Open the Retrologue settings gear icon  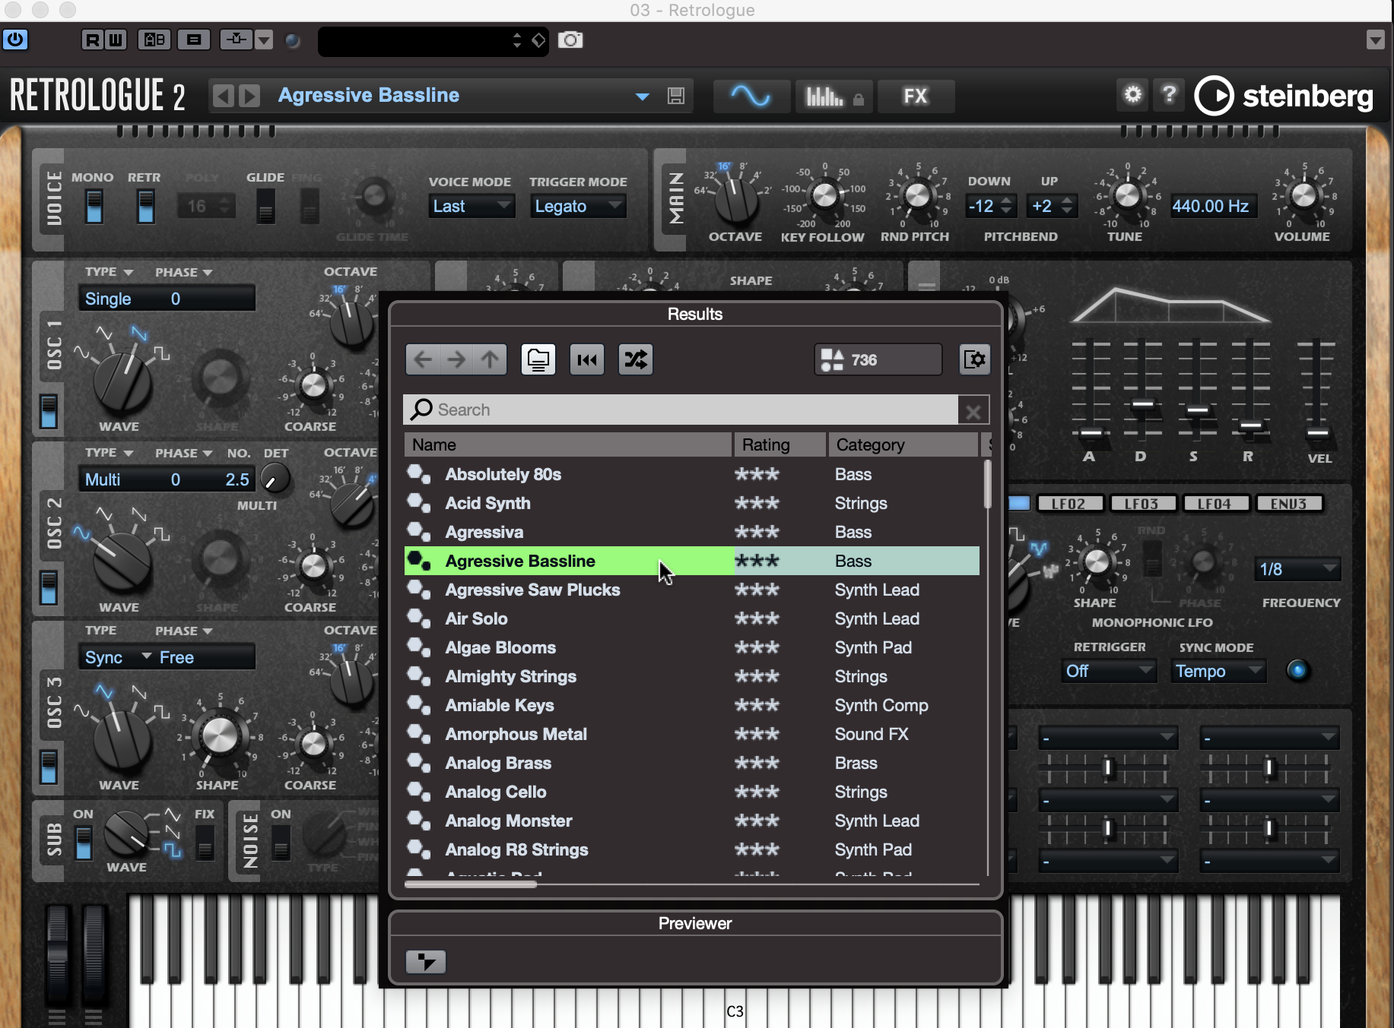click(1132, 95)
